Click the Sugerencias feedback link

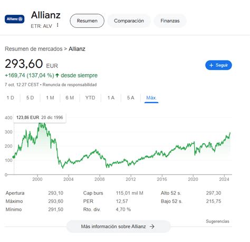click(x=217, y=221)
